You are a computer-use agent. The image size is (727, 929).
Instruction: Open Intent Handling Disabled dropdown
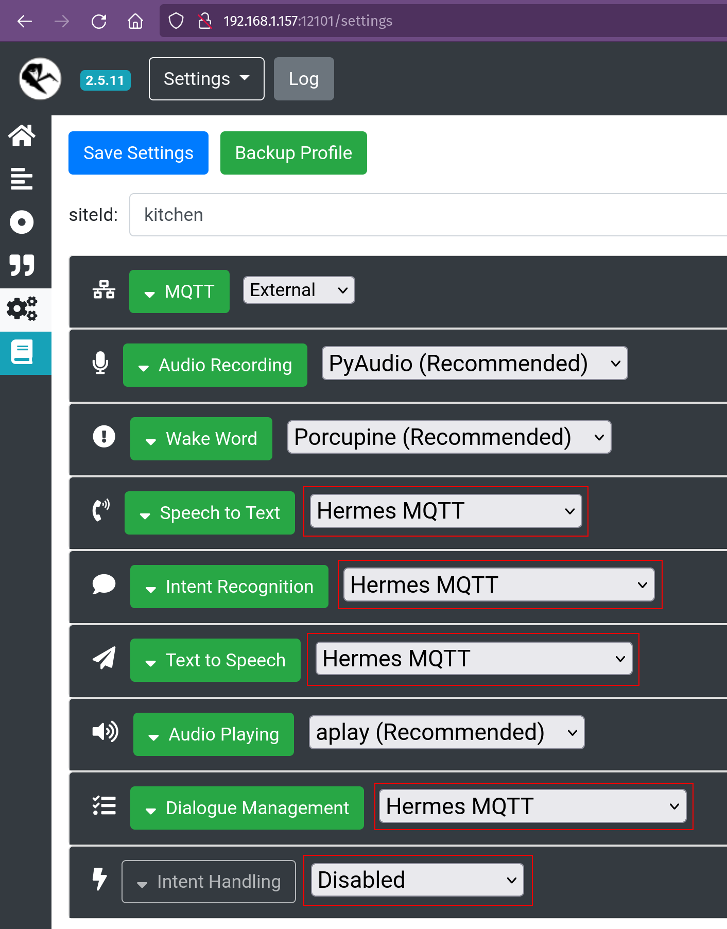pyautogui.click(x=418, y=880)
